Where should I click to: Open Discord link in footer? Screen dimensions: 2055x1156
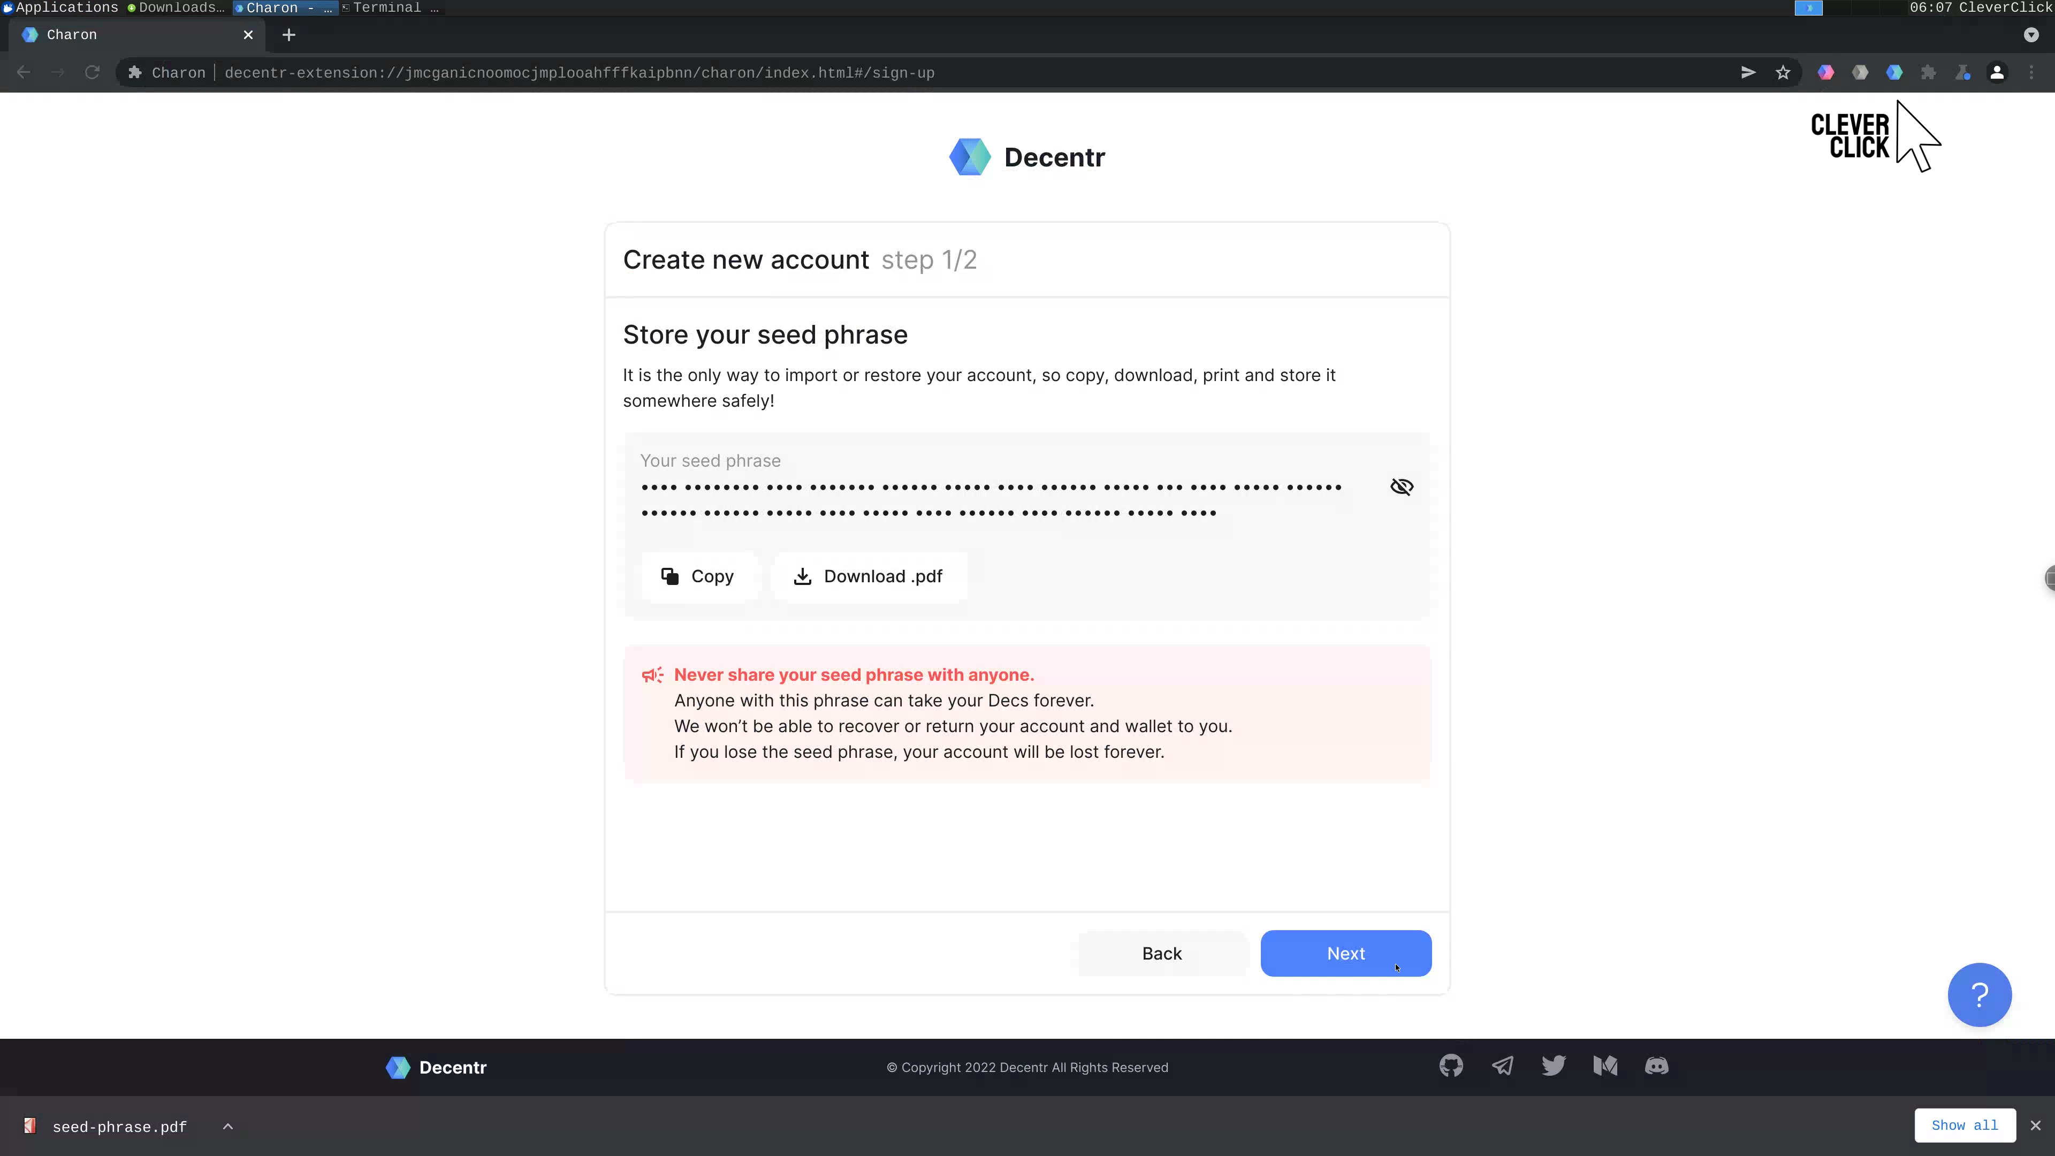click(1656, 1066)
